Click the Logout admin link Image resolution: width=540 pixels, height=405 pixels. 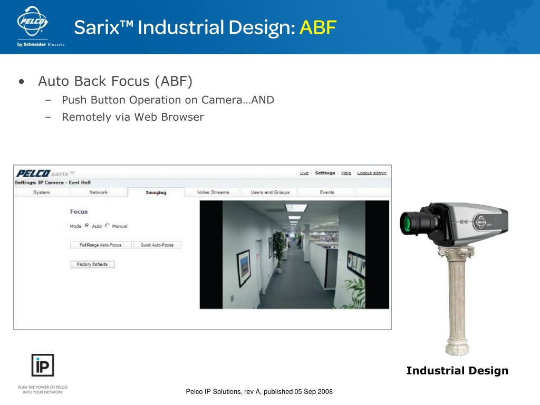[x=372, y=173]
